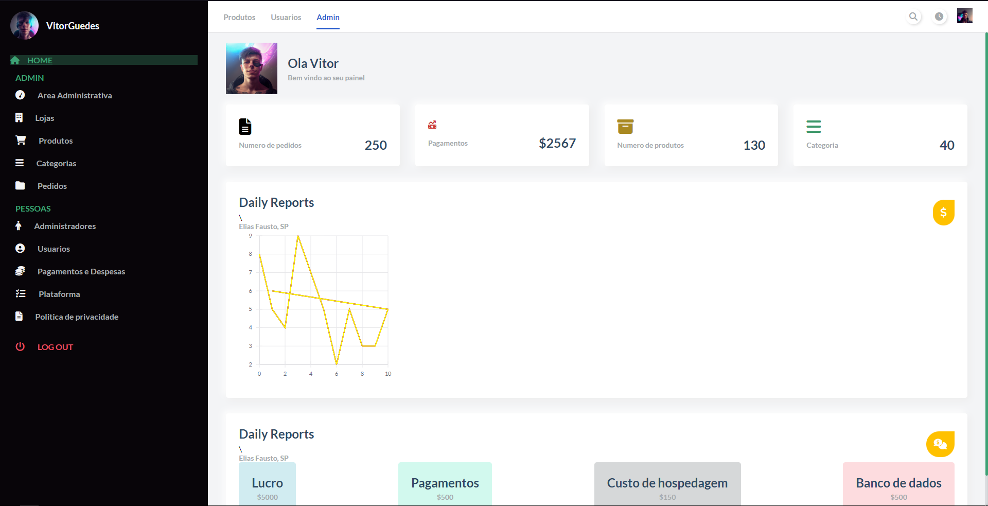The width and height of the screenshot is (988, 506).
Task: Switch to the Usuarios tab
Action: tap(286, 18)
